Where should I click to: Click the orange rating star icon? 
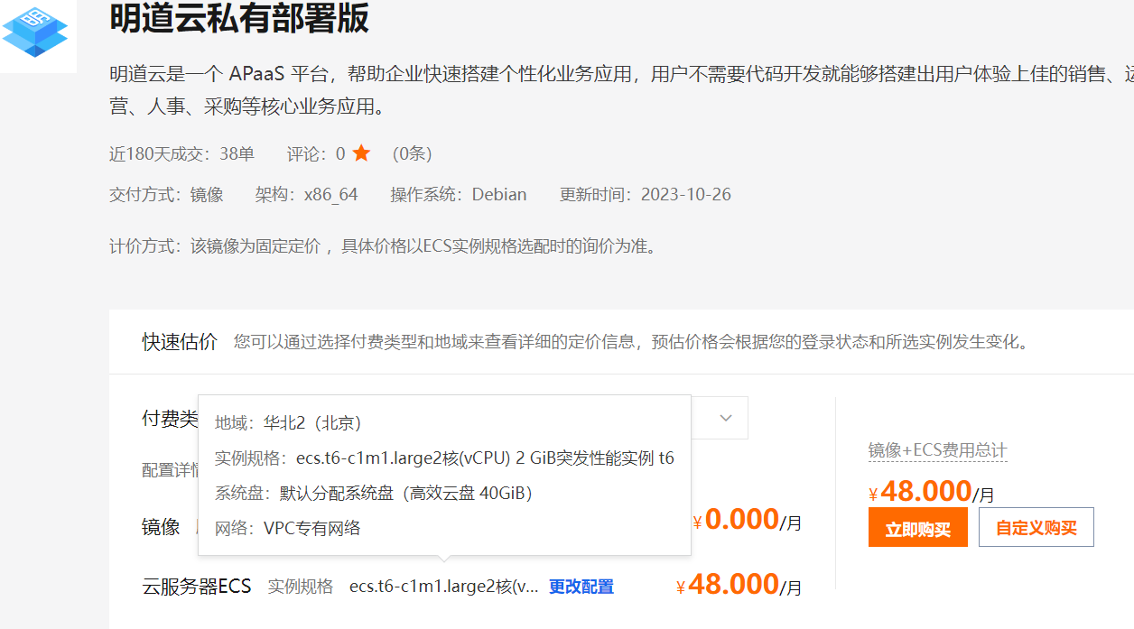click(361, 153)
